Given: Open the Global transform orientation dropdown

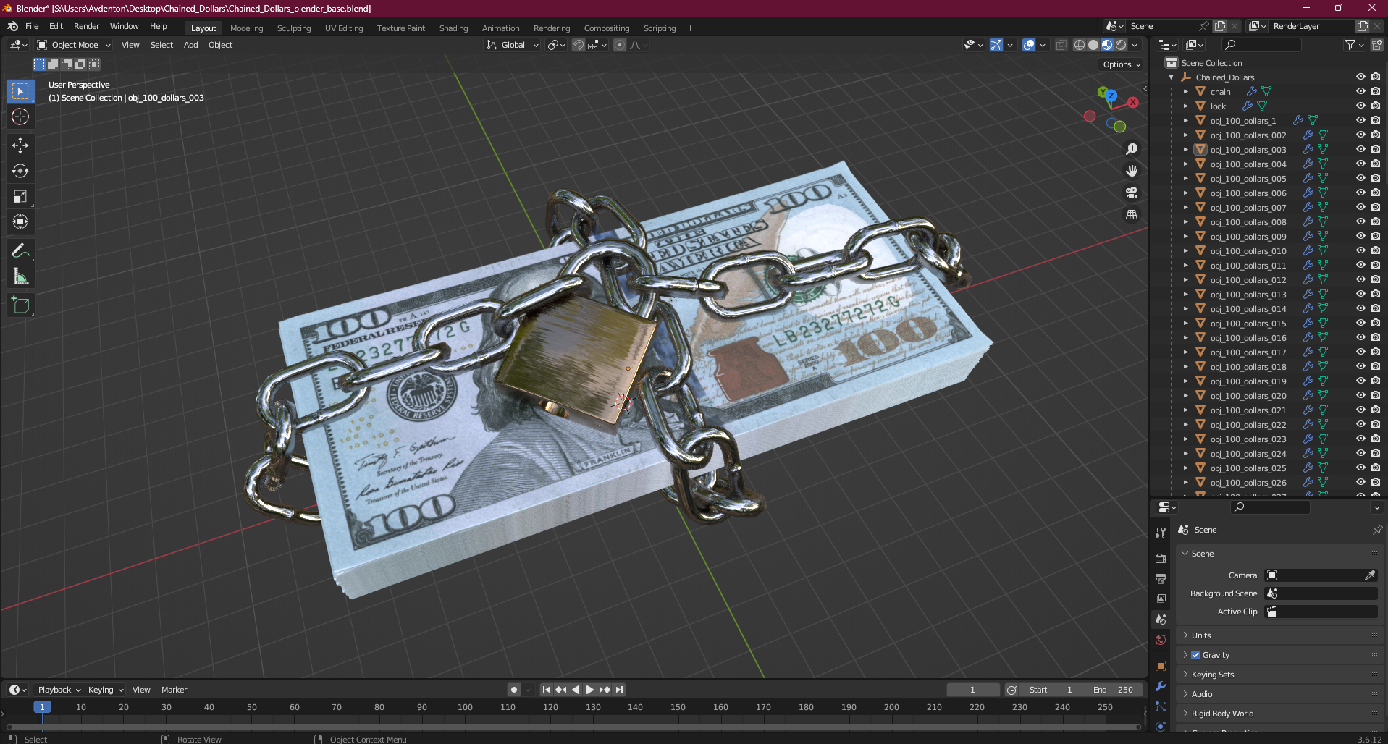Looking at the screenshot, I should click(x=513, y=45).
